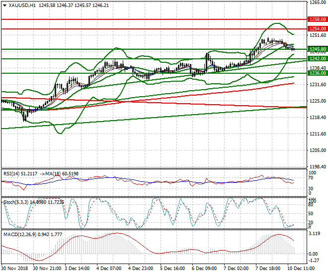Select the 6 Dec 09:00 time axis label

[204, 269]
